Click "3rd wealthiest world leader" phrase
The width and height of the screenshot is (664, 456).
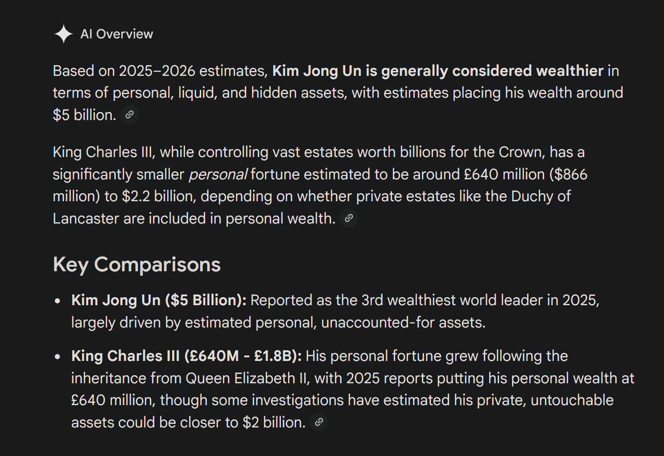click(x=429, y=300)
